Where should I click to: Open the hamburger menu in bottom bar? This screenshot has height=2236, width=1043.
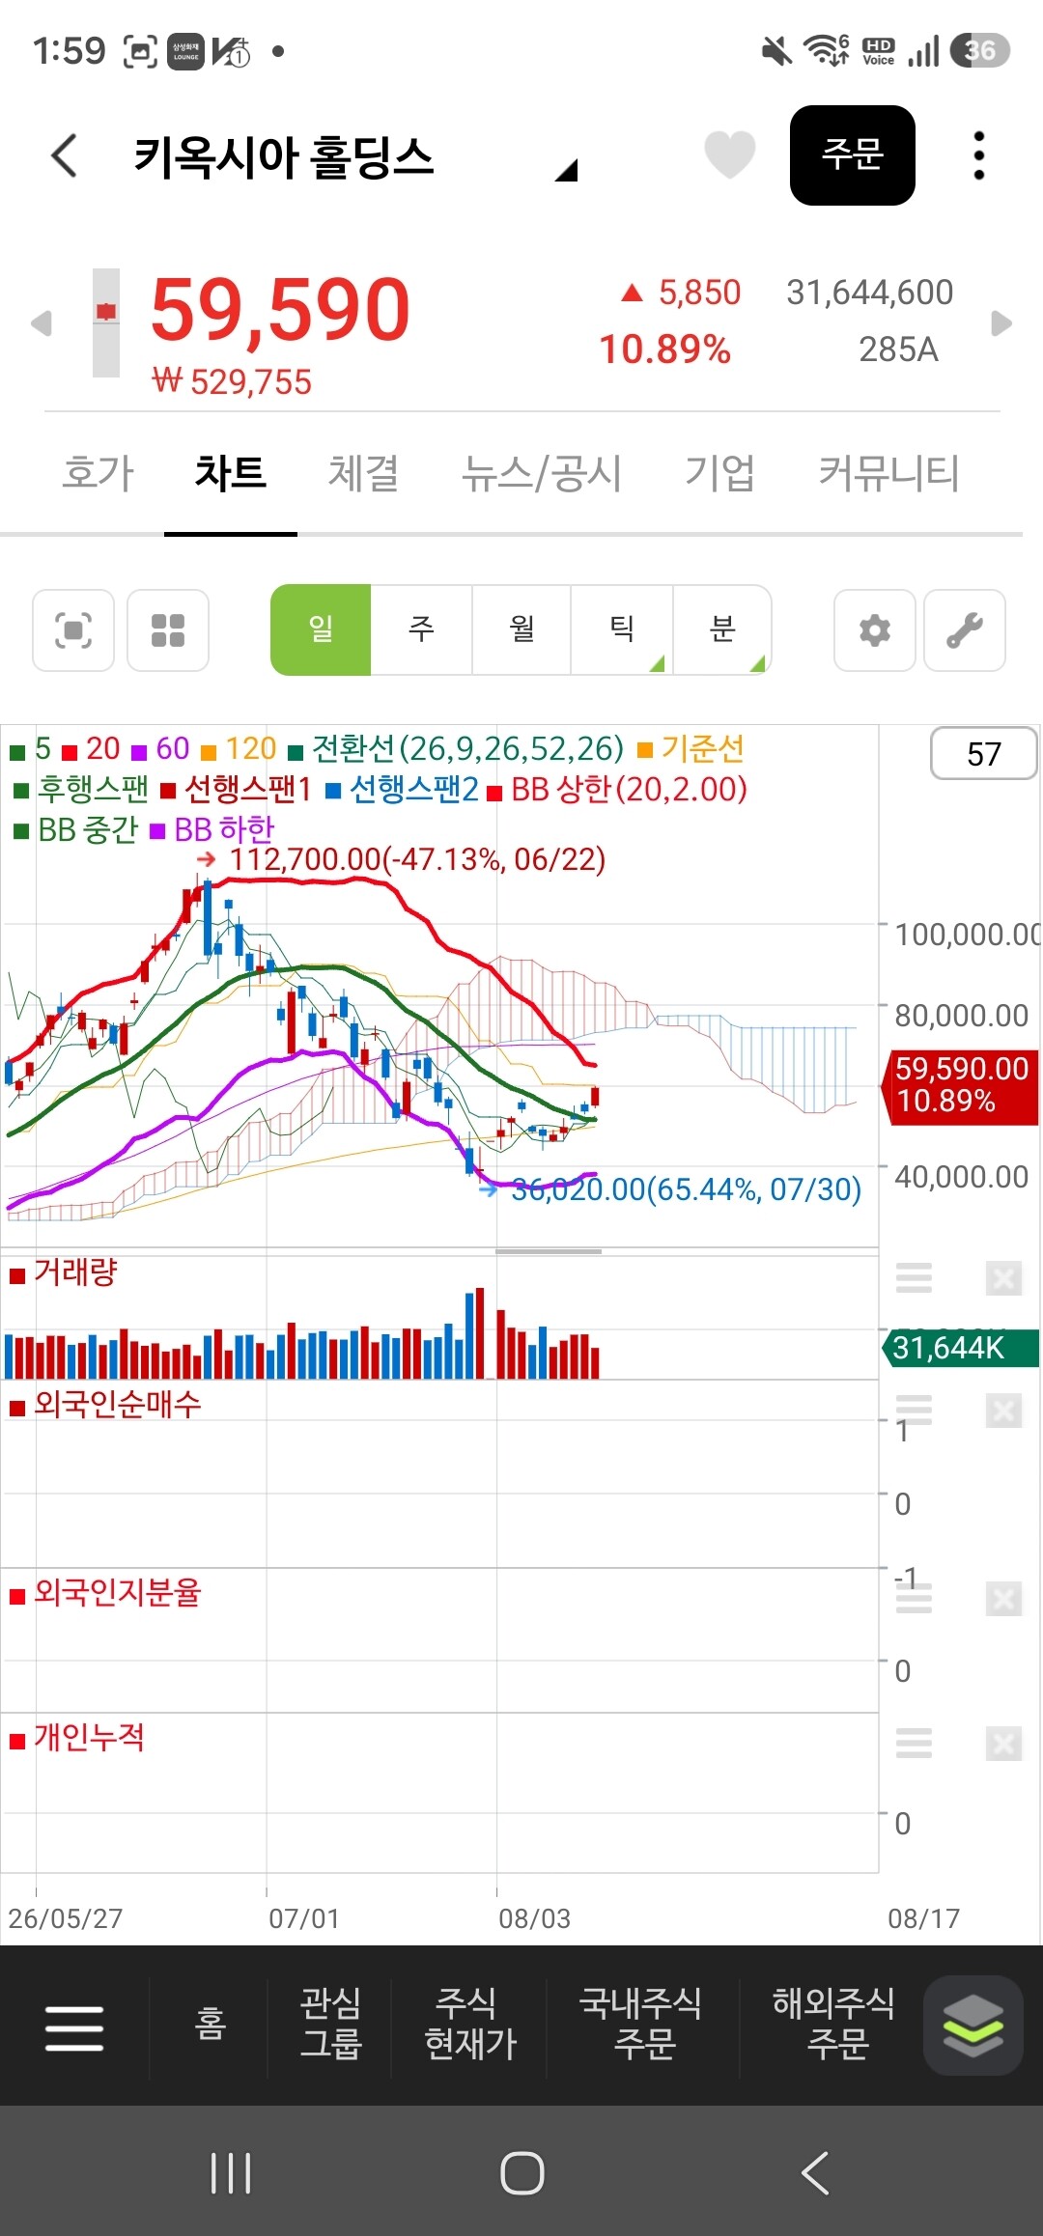click(x=74, y=2026)
